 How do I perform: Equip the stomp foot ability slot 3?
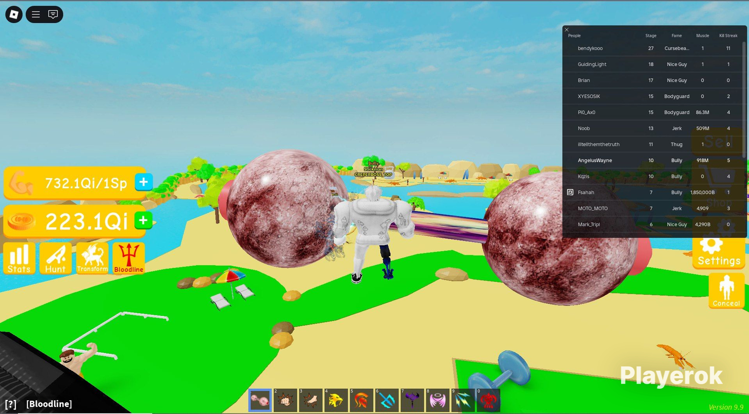[x=311, y=400]
